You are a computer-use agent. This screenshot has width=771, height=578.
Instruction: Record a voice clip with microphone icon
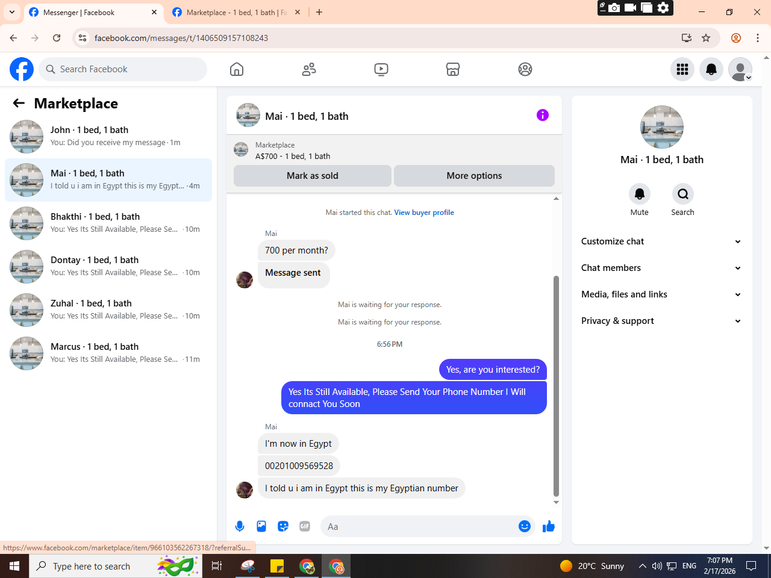click(x=240, y=526)
